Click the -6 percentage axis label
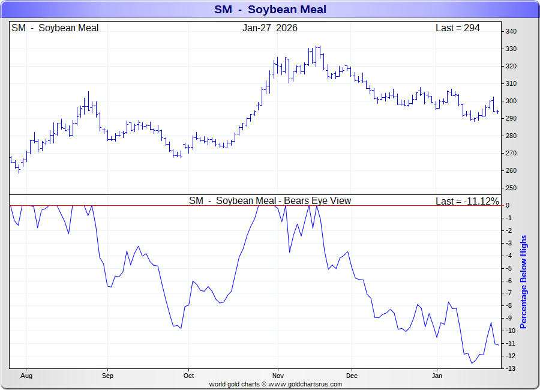 tap(509, 281)
